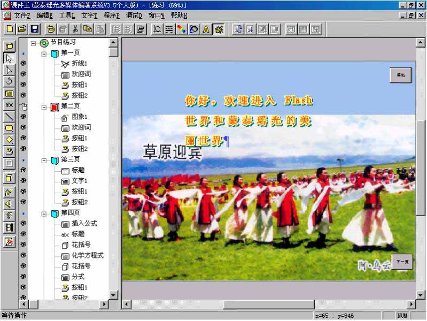Image resolution: width=427 pixels, height=321 pixels.
Task: Select the rotate tool in left toolbox
Action: [9, 81]
